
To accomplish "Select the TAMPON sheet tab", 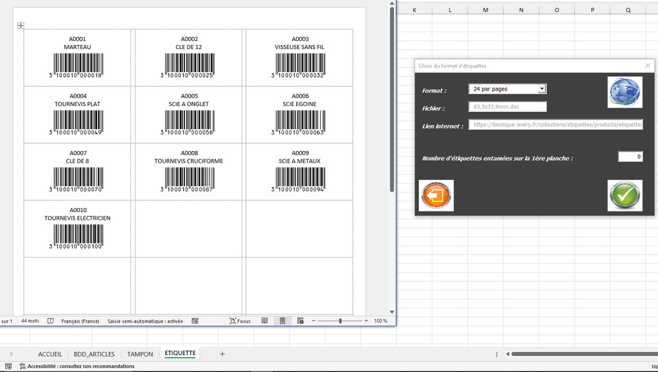I will (139, 355).
